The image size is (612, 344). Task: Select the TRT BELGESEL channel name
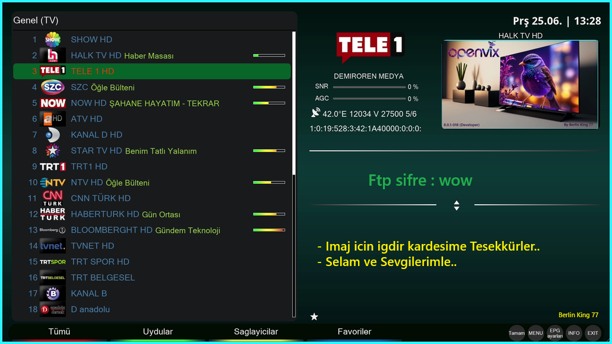tap(103, 277)
